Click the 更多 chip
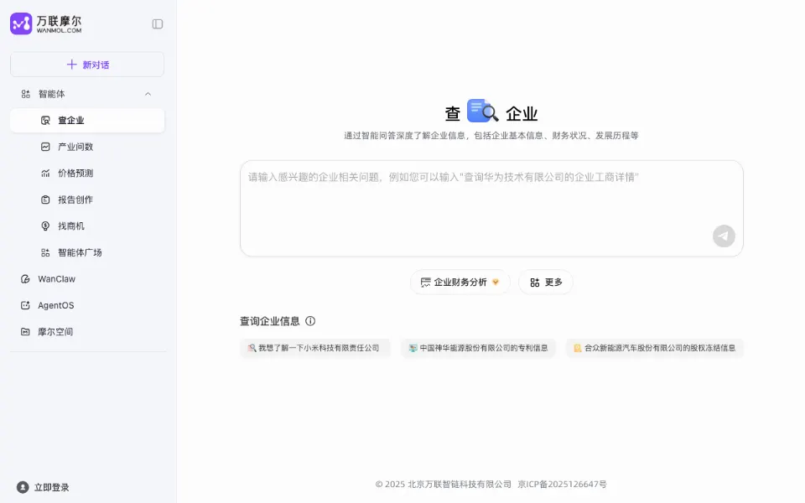The width and height of the screenshot is (805, 503). coord(546,283)
